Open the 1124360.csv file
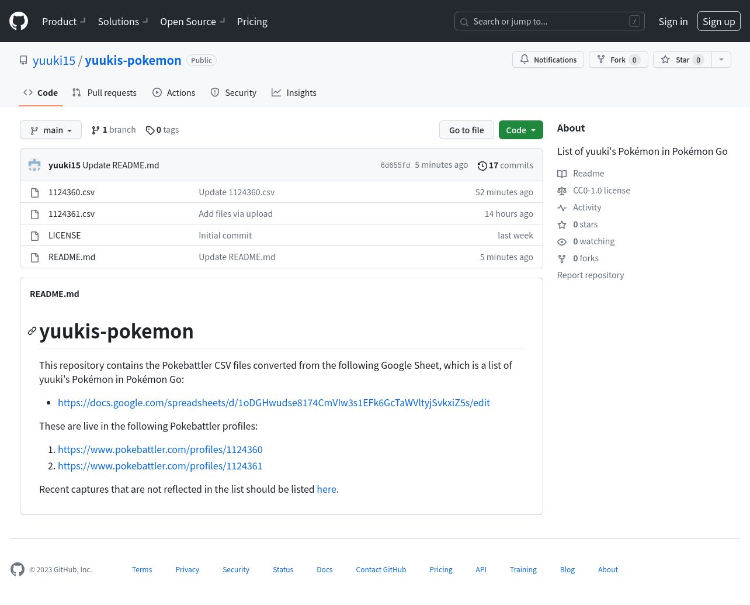This screenshot has width=750, height=605. point(71,192)
